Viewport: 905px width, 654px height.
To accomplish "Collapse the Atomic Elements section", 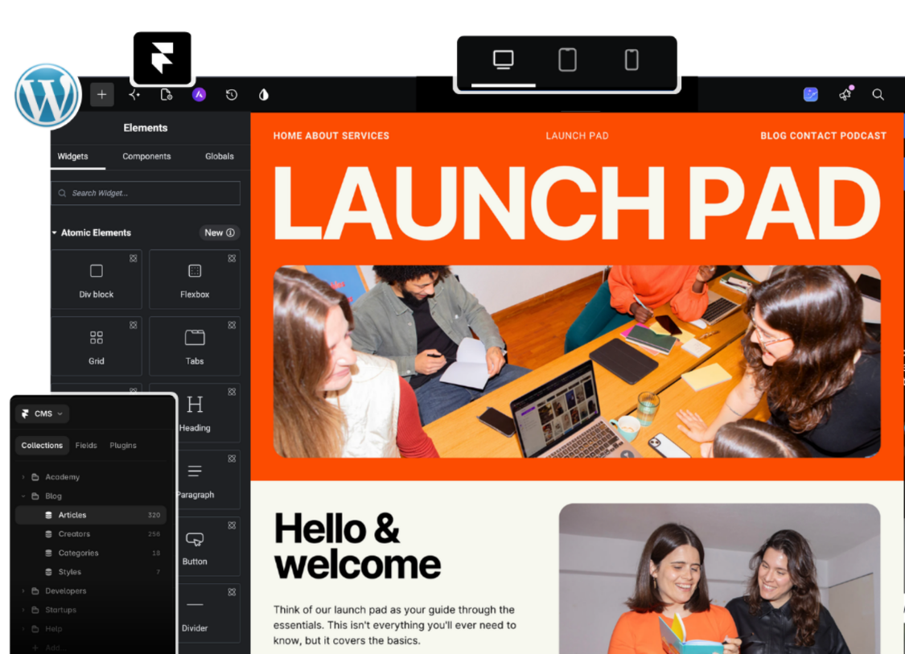I will (54, 232).
